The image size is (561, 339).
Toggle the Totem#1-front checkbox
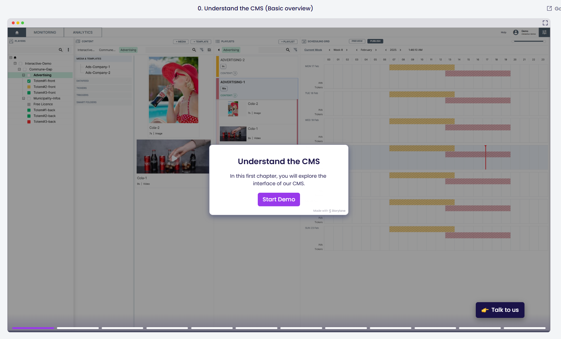point(29,81)
